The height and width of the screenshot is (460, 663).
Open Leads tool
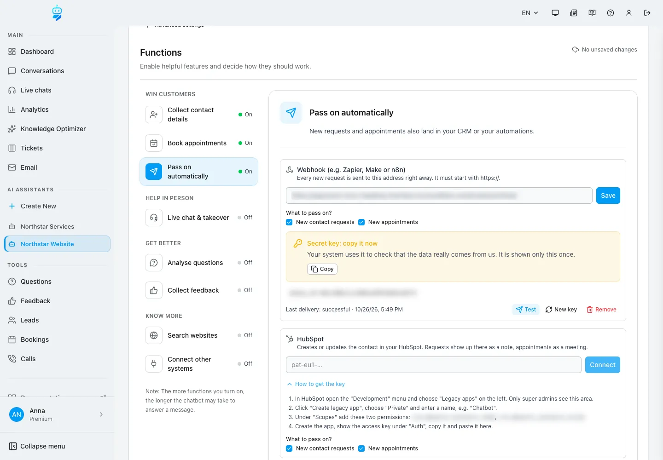tap(57, 320)
